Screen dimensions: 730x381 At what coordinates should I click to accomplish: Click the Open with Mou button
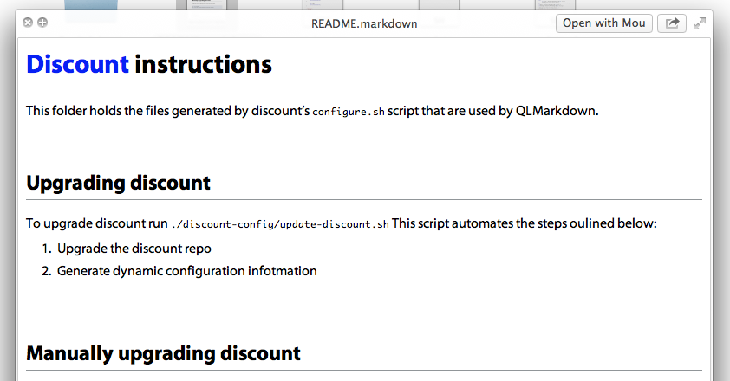[603, 23]
